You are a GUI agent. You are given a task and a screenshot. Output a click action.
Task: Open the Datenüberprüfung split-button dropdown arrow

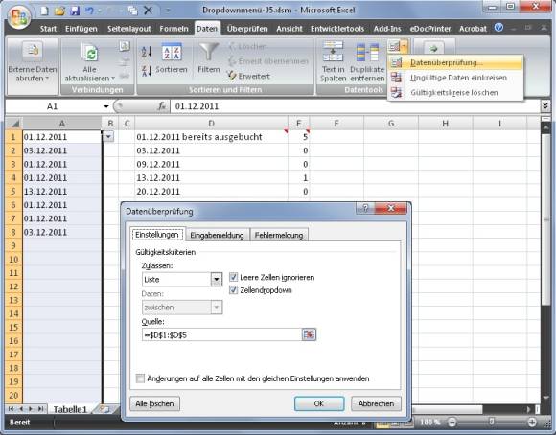[x=405, y=46]
